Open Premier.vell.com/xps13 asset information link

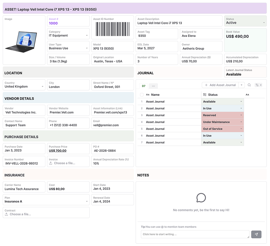(110, 112)
